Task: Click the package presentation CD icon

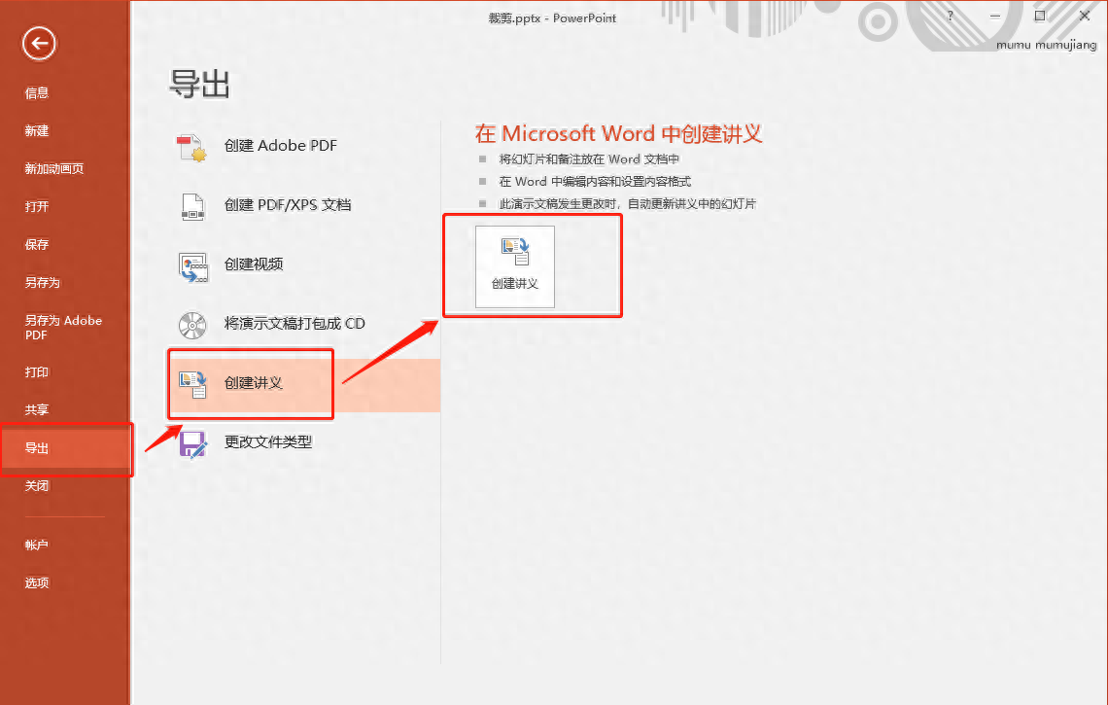Action: click(x=192, y=326)
